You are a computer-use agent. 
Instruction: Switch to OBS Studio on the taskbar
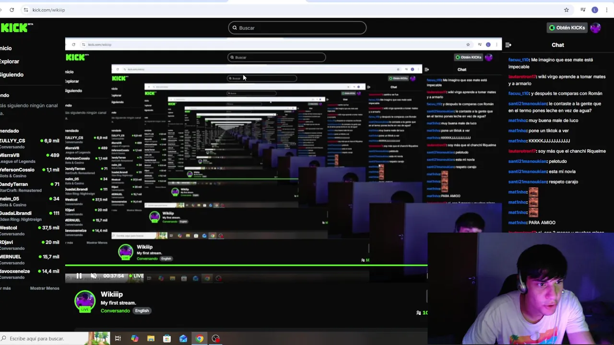point(216,339)
